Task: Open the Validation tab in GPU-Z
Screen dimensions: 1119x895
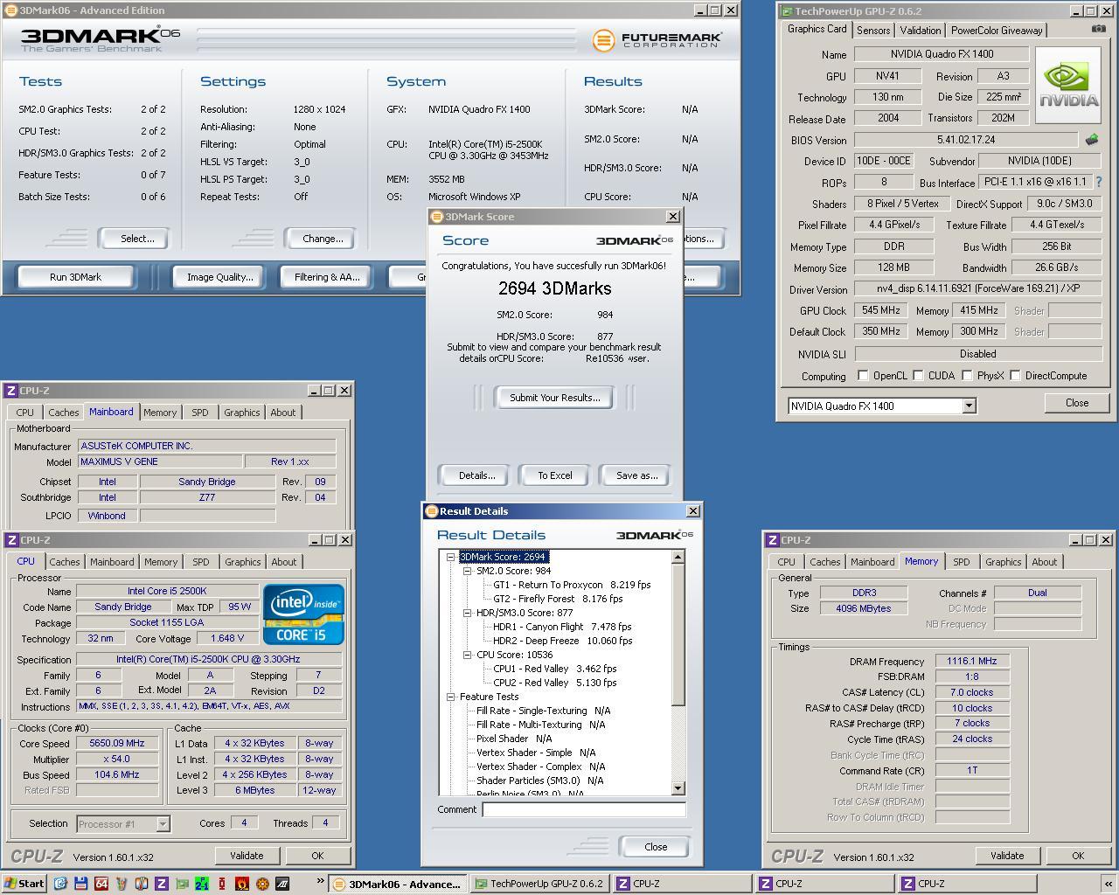Action: [921, 30]
